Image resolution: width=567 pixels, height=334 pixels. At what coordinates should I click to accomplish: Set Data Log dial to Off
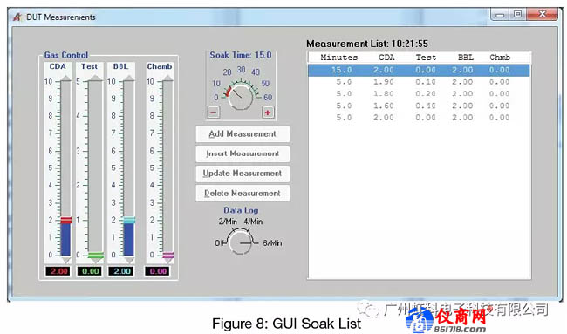tap(219, 243)
